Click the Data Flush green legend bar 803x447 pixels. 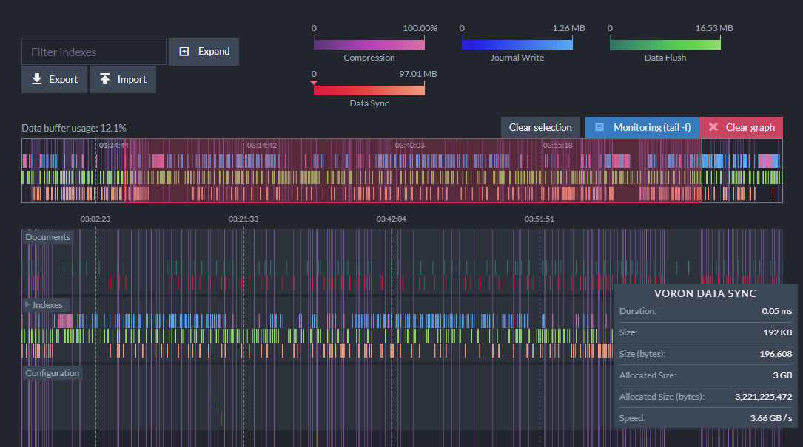[x=665, y=44]
